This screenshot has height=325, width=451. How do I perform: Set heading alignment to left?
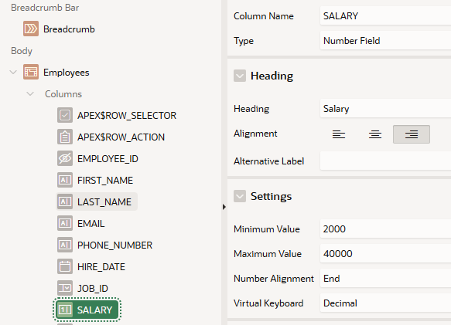pyautogui.click(x=339, y=134)
